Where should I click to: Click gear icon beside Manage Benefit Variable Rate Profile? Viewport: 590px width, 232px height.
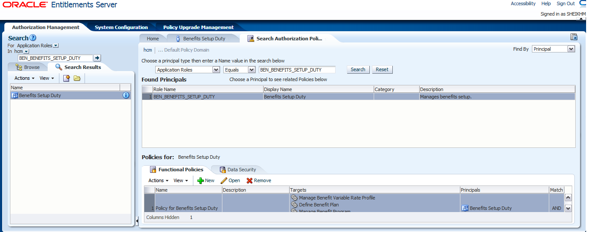click(x=294, y=198)
